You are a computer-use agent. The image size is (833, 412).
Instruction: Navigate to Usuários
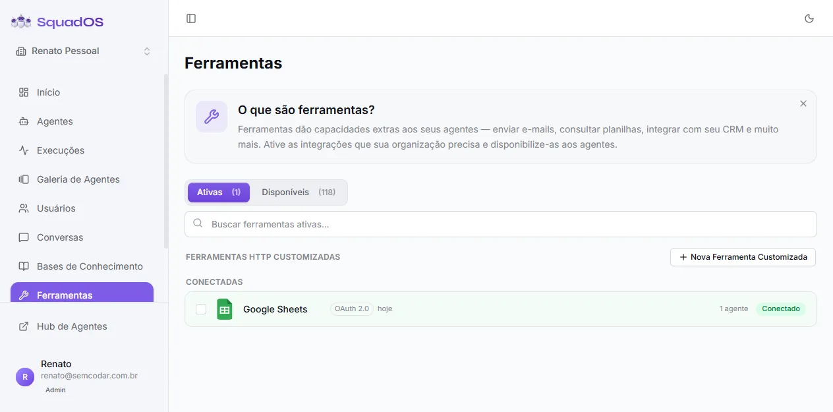tap(82, 208)
